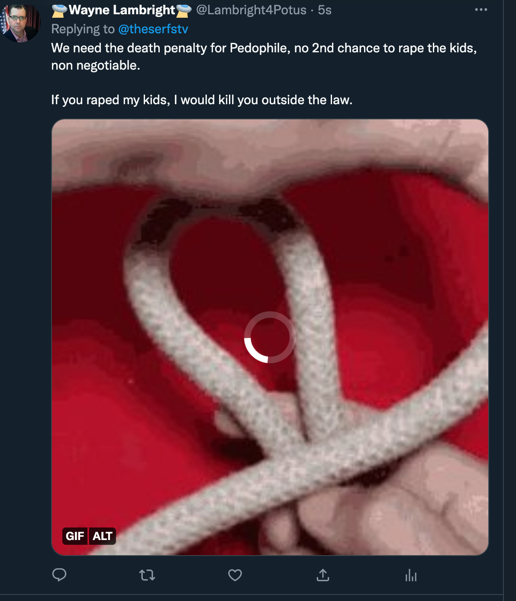Click the 'Replying to' label text
The image size is (516, 601).
(83, 29)
